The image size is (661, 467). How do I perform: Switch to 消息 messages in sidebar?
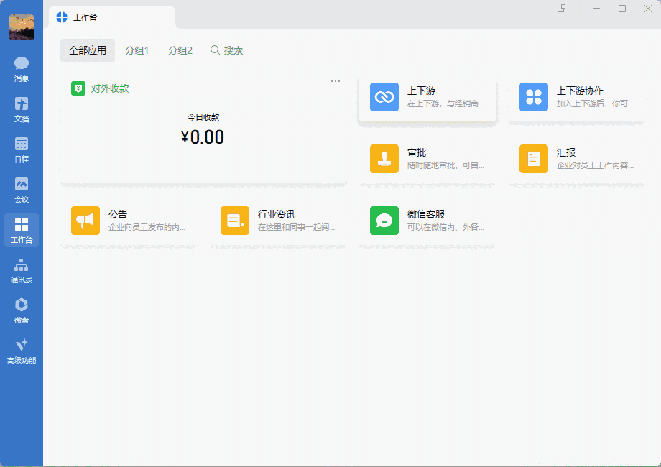click(x=21, y=68)
